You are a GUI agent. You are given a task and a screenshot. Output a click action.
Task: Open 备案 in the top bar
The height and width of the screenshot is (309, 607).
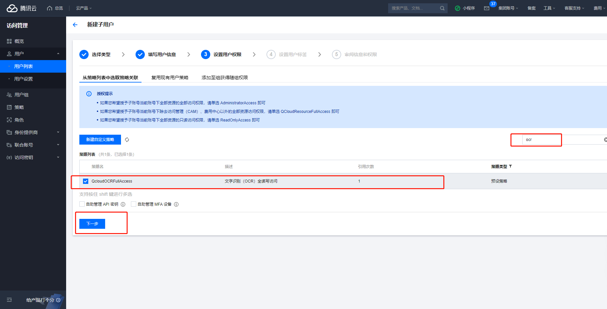[532, 8]
